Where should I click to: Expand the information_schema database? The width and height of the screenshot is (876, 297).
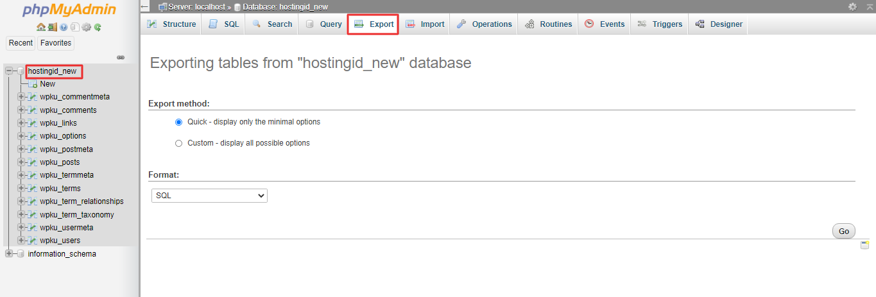tap(9, 254)
